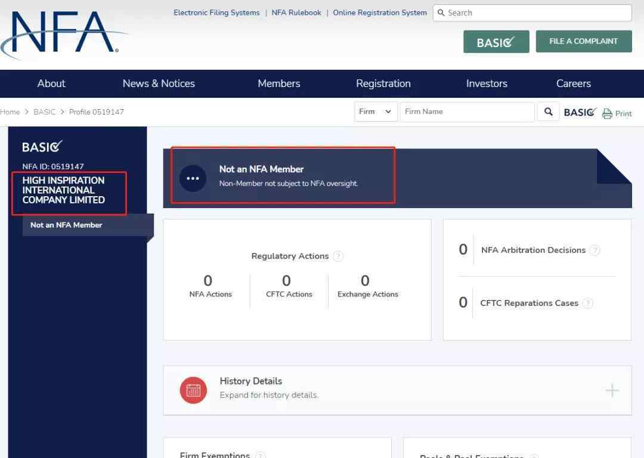
Task: Click the Firm Name input field
Action: [x=467, y=112]
